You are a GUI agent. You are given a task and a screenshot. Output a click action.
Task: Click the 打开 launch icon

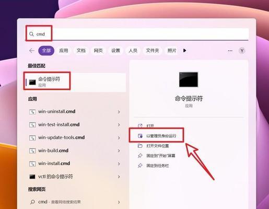click(140, 126)
